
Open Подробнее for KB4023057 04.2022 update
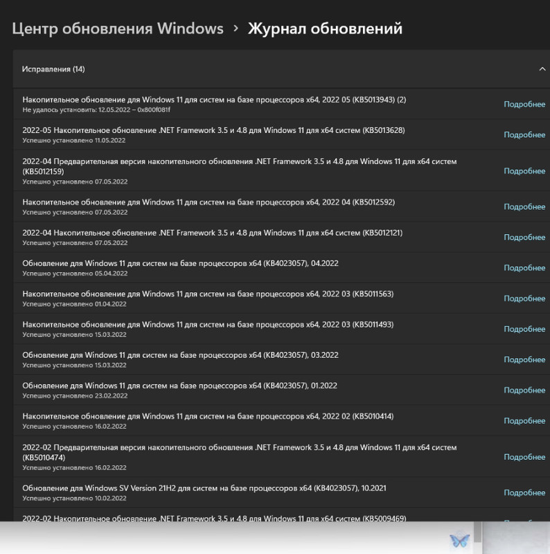tap(524, 268)
